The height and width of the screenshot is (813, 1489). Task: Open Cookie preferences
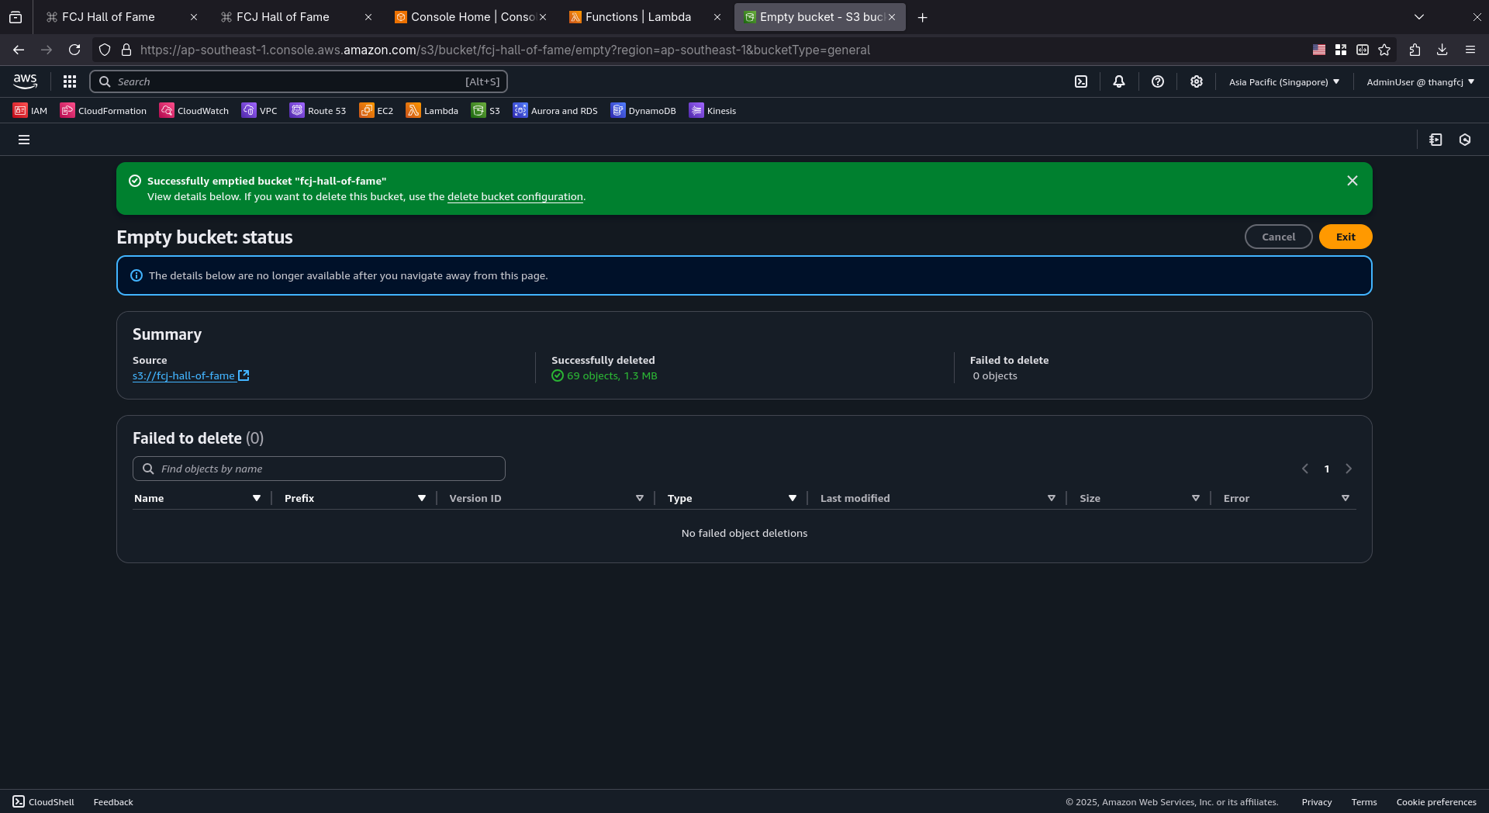pyautogui.click(x=1436, y=801)
